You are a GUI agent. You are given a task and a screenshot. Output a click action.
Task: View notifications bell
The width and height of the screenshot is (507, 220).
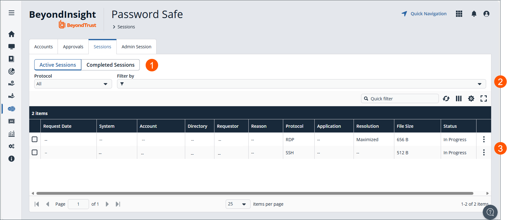[474, 14]
